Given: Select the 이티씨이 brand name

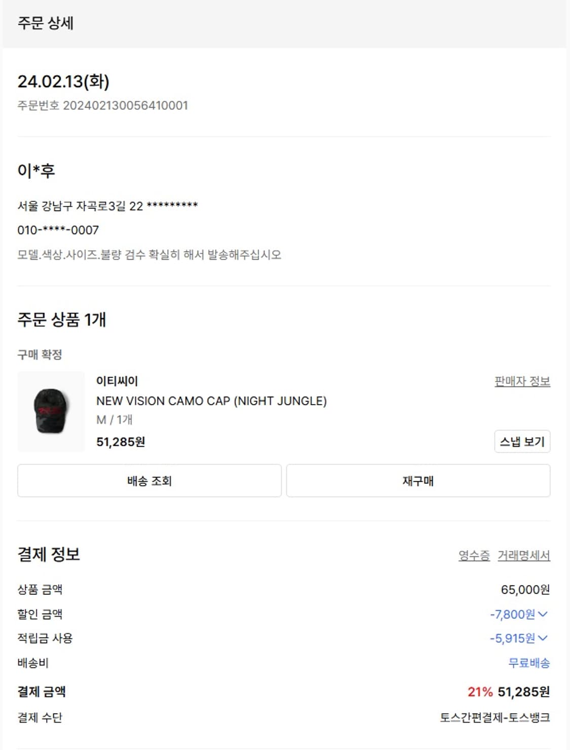Looking at the screenshot, I should click(x=117, y=381).
